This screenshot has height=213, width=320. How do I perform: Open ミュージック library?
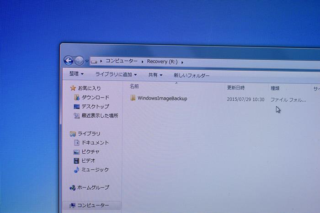point(95,170)
